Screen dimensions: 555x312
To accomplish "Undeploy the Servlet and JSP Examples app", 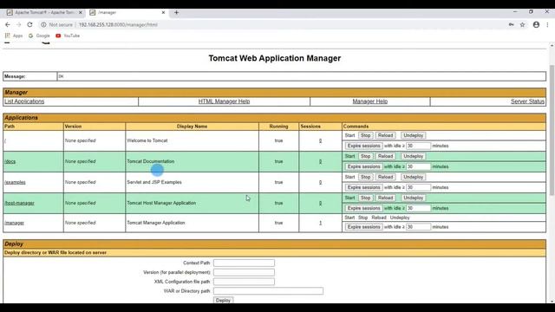I will (413, 177).
